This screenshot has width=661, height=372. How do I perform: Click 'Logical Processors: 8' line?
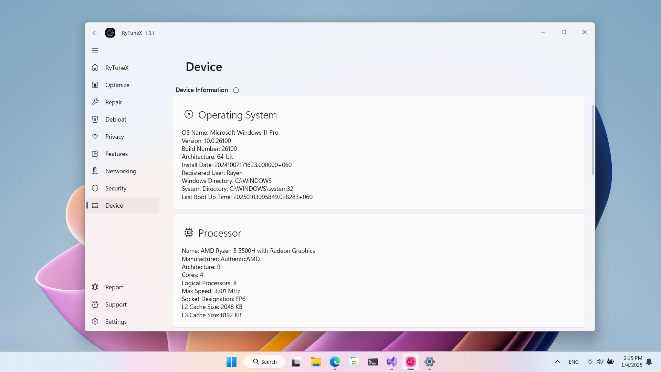[x=209, y=283]
